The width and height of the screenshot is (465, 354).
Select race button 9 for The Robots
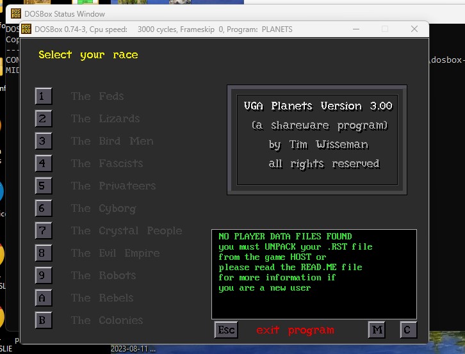point(44,275)
